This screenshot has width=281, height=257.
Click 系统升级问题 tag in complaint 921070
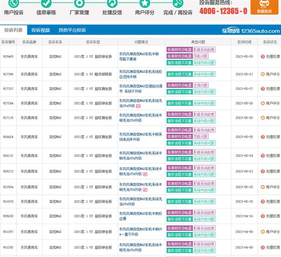(204, 202)
